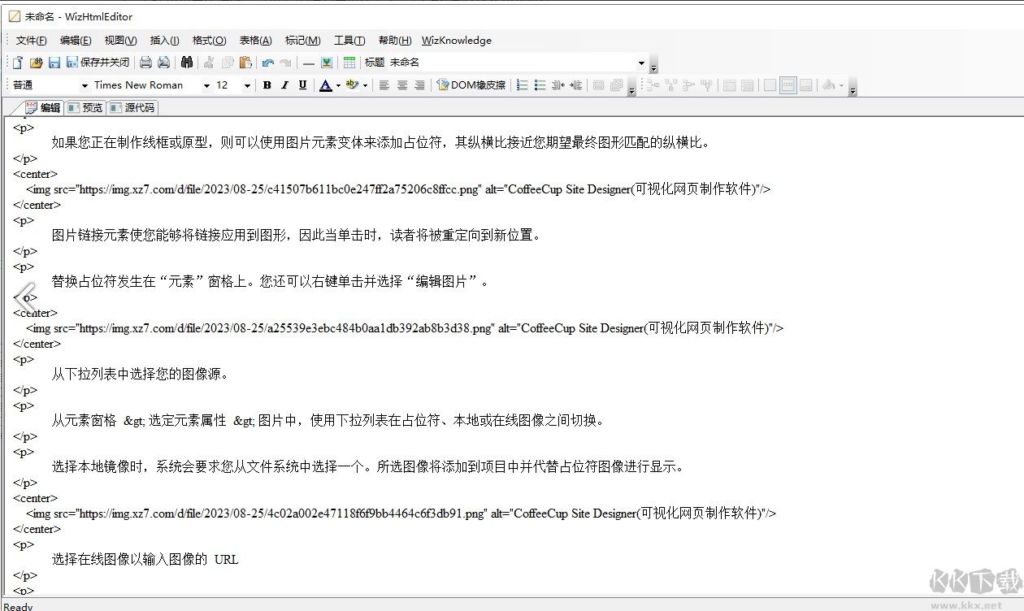Toggle italic formatting

tap(284, 85)
